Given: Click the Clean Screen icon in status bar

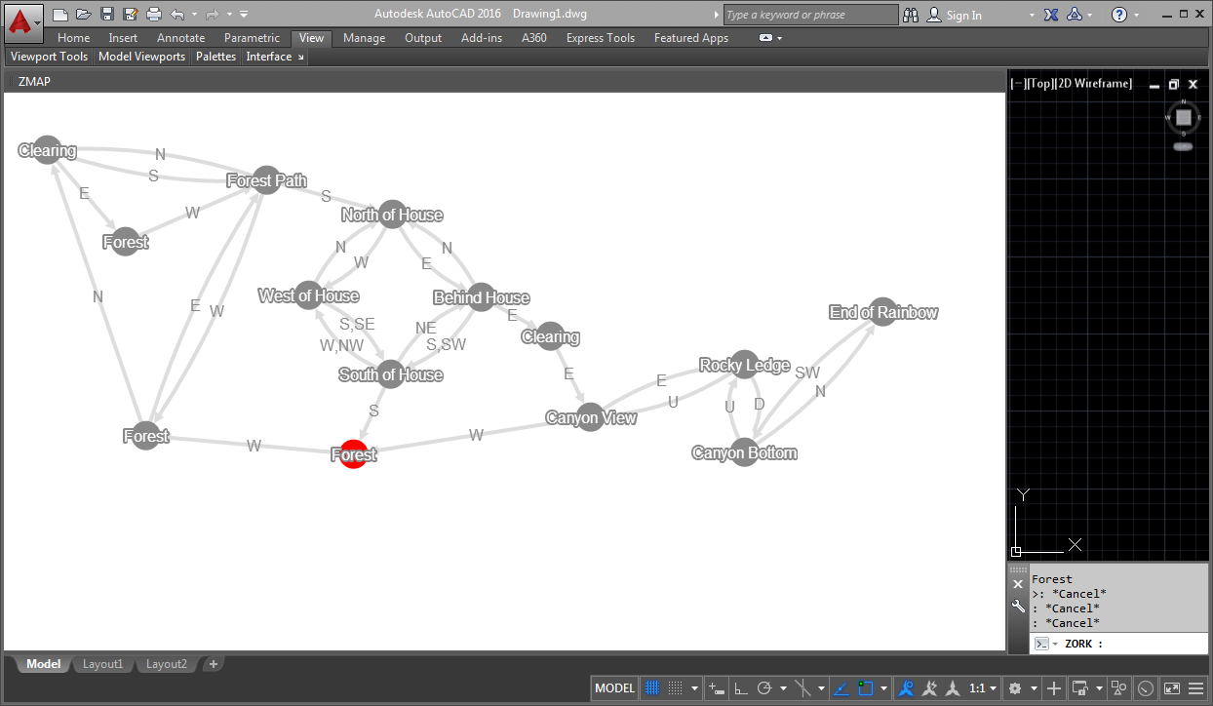Looking at the screenshot, I should coord(1172,688).
